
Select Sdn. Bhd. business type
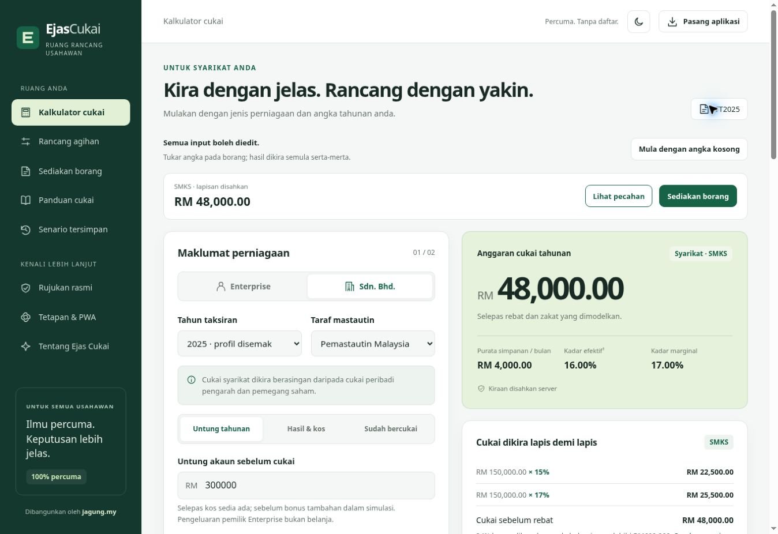click(370, 287)
